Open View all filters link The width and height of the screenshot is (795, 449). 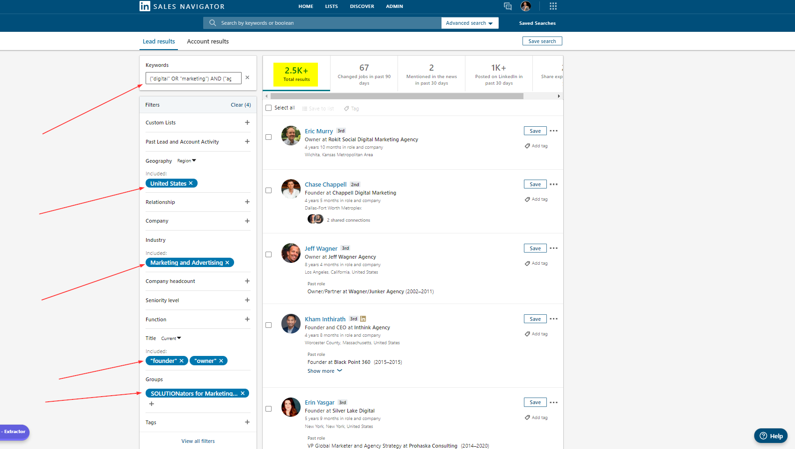[198, 441]
